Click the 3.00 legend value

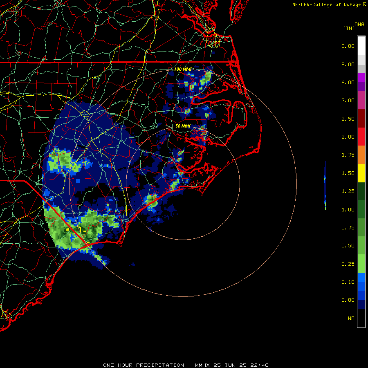tap(348, 101)
